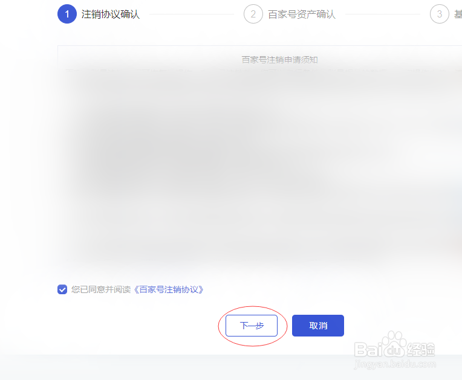Click the 百家号注销申请须知 heading
This screenshot has height=380, width=462.
coord(279,60)
